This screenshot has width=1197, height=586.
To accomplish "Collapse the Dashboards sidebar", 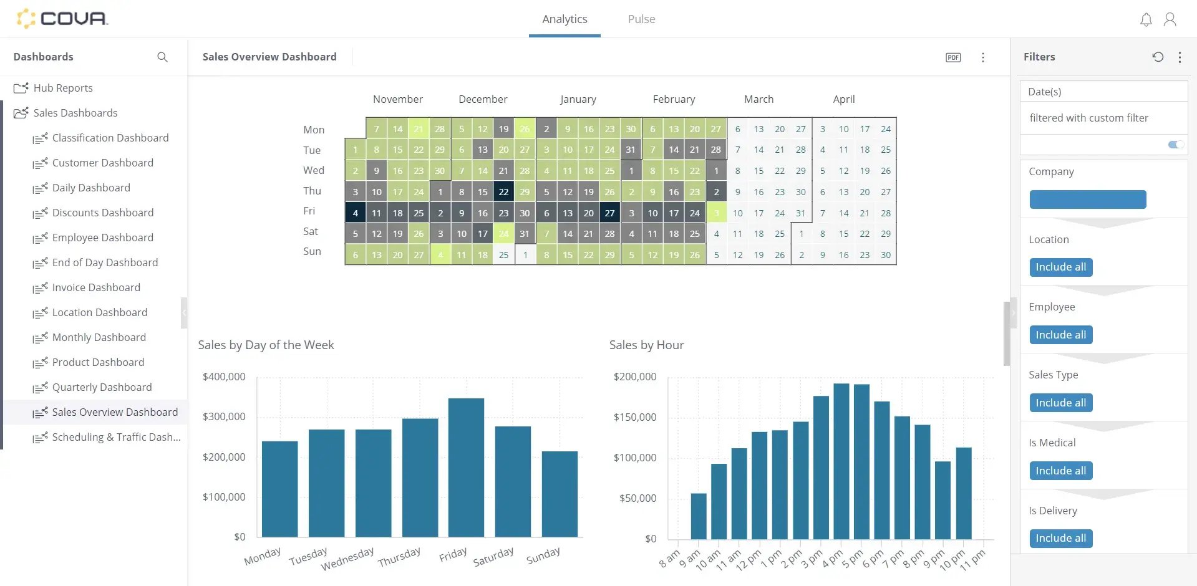I will click(x=184, y=312).
